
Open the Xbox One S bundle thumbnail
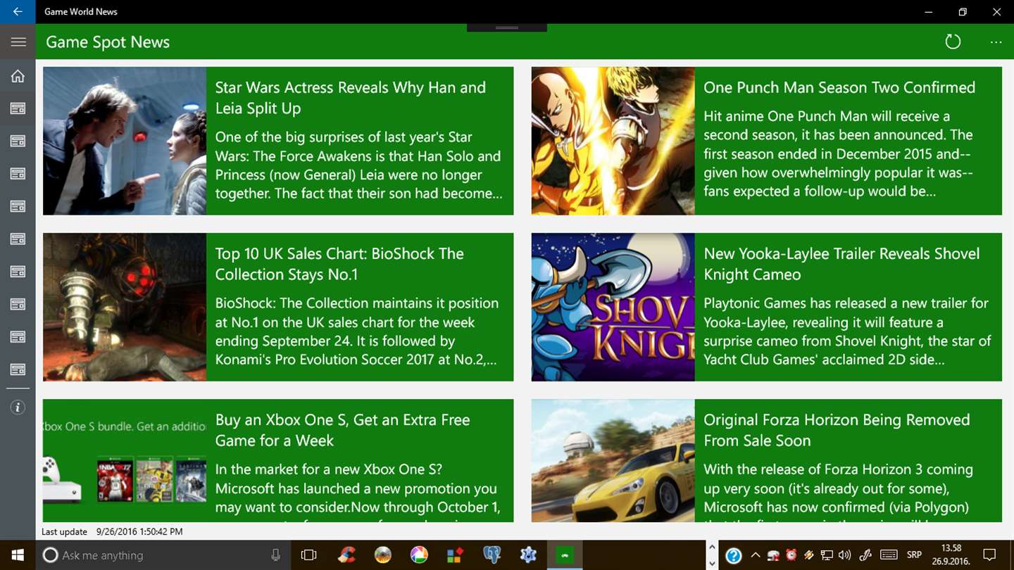coord(125,460)
